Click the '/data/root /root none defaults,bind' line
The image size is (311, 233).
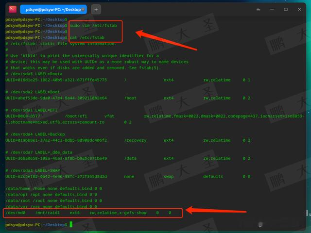pyautogui.click(x=53, y=200)
